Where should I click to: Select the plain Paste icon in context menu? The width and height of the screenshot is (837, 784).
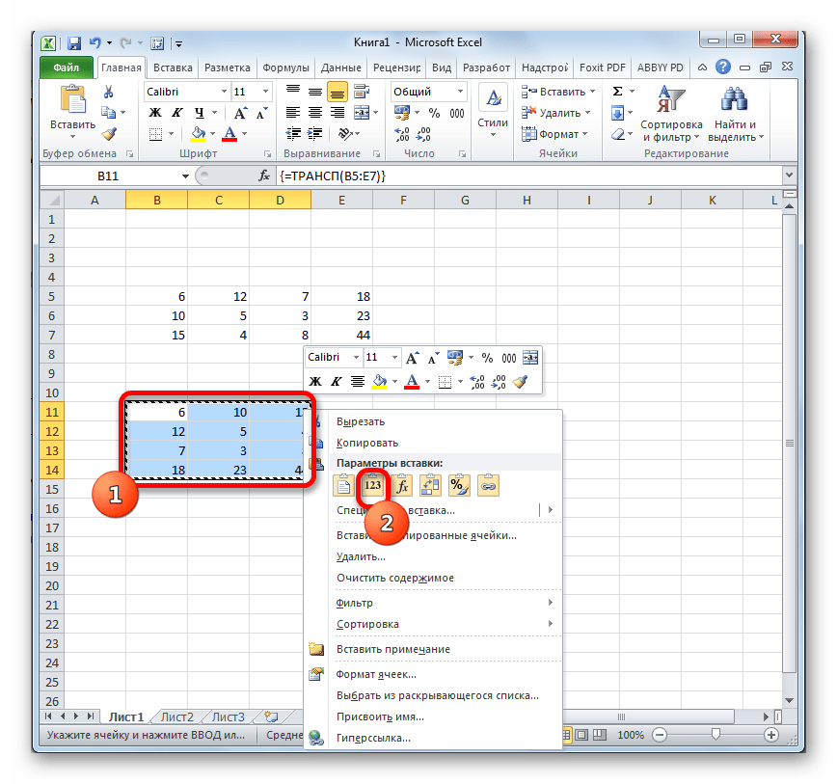(343, 485)
